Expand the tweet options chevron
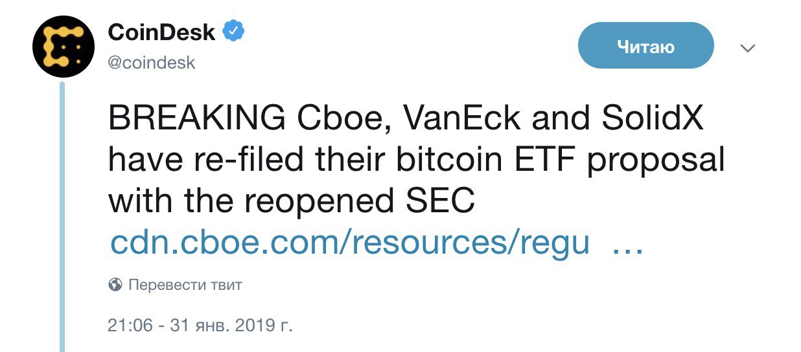Image resolution: width=801 pixels, height=352 pixels. (749, 49)
